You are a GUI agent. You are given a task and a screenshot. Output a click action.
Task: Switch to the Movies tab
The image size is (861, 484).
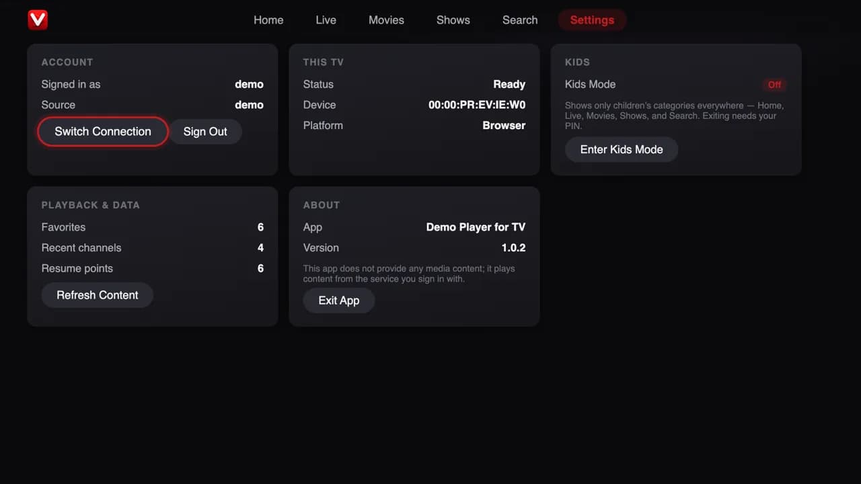pyautogui.click(x=386, y=20)
